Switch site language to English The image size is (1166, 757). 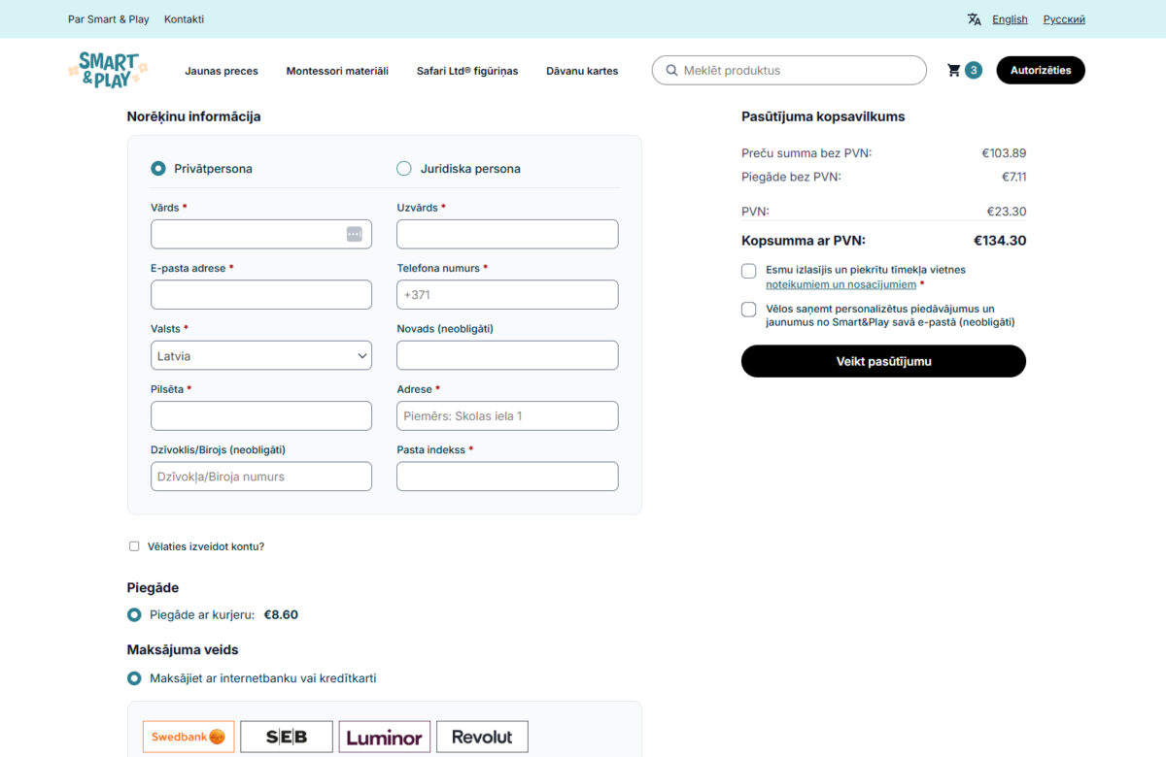pos(1010,18)
